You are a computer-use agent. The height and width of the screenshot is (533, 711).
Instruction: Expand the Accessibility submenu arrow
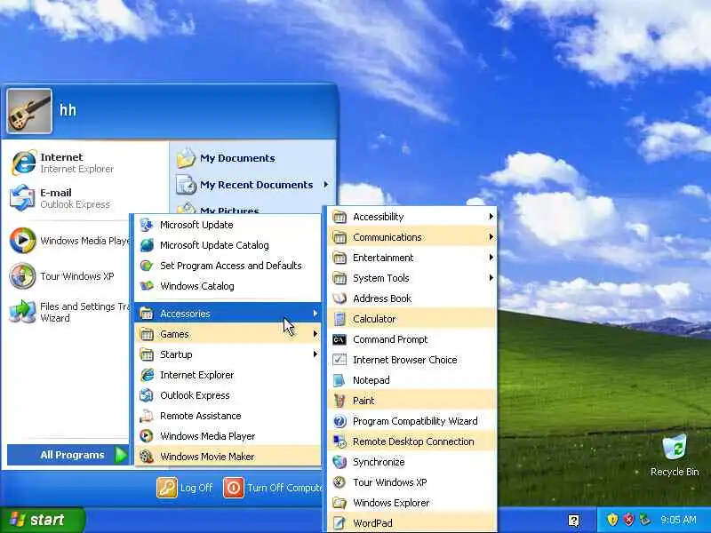491,217
